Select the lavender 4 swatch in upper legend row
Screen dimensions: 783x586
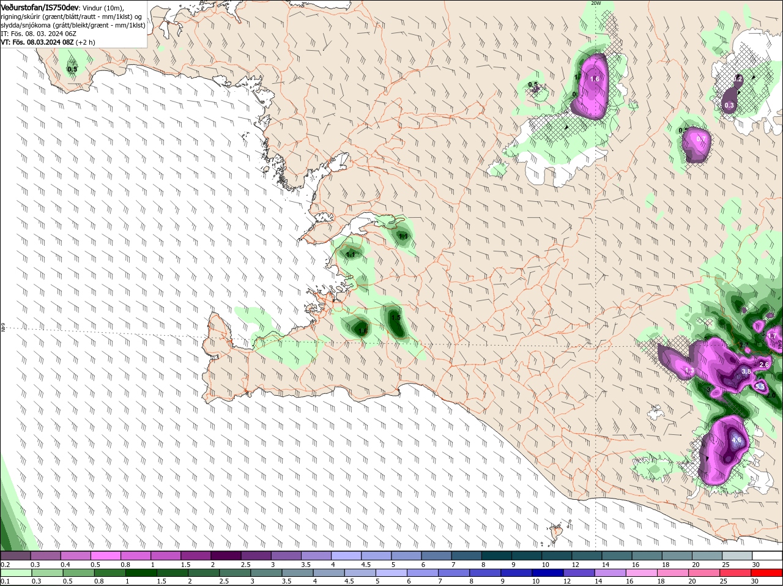click(x=346, y=555)
